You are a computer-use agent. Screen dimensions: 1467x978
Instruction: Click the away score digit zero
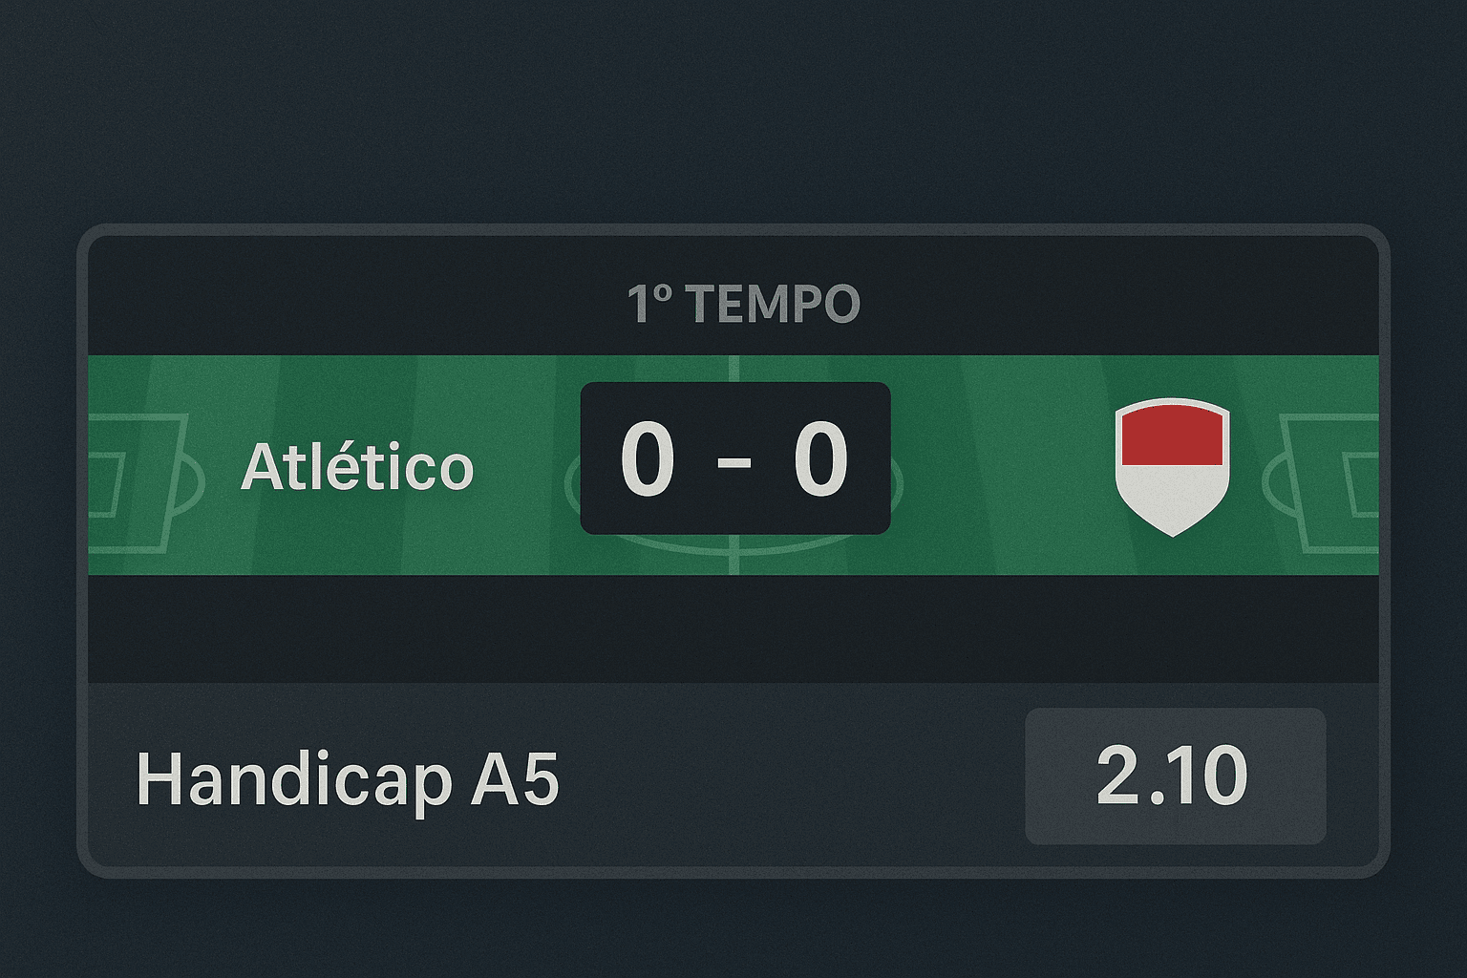coord(819,459)
